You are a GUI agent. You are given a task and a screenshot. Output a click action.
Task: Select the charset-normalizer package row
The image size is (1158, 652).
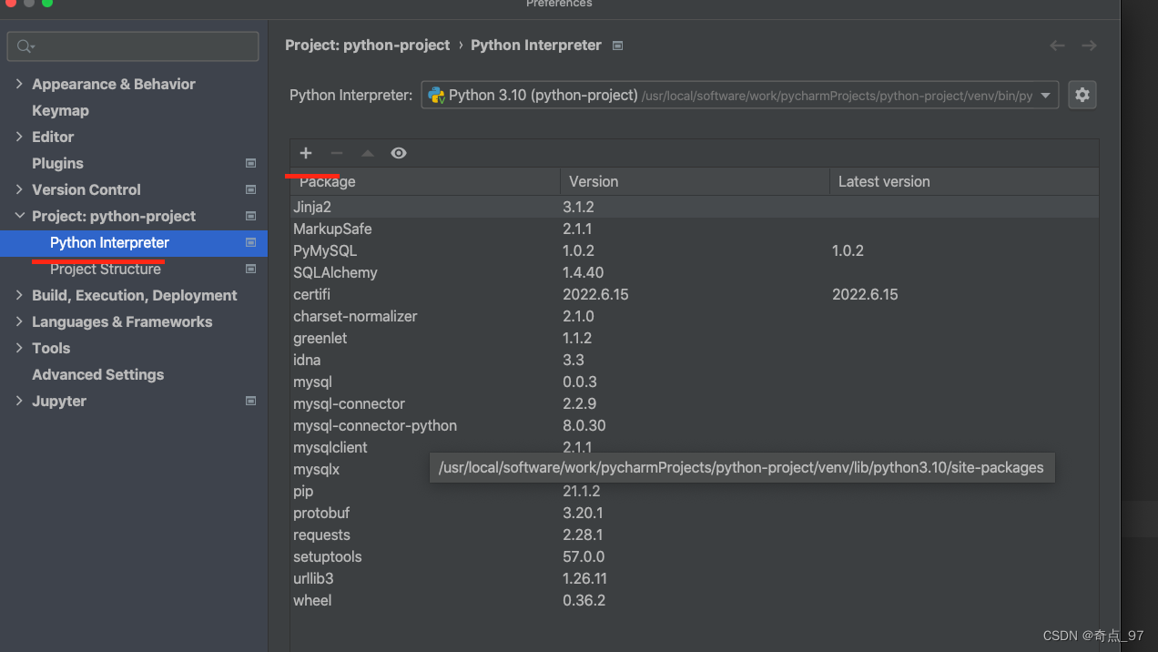695,316
